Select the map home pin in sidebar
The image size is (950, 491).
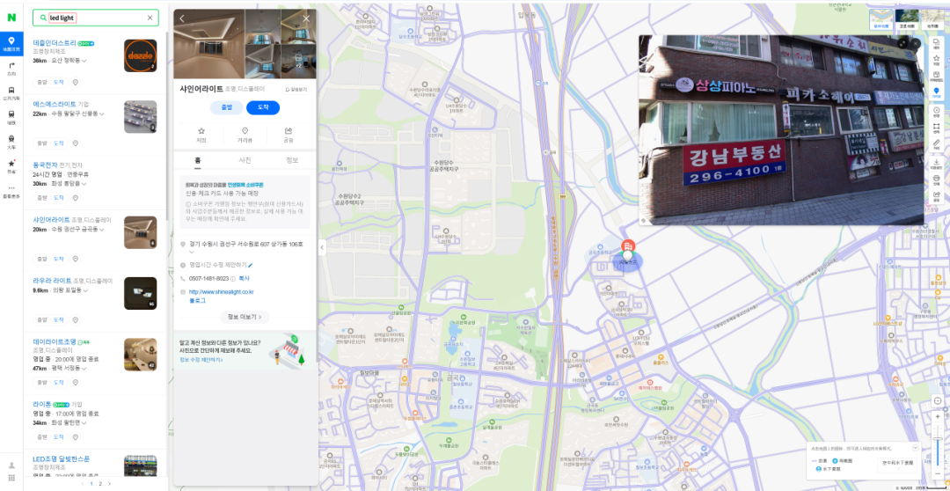coord(11,42)
